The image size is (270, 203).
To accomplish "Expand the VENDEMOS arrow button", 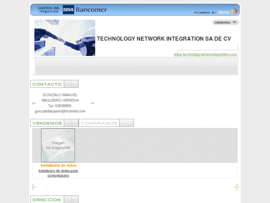I will (x=71, y=123).
